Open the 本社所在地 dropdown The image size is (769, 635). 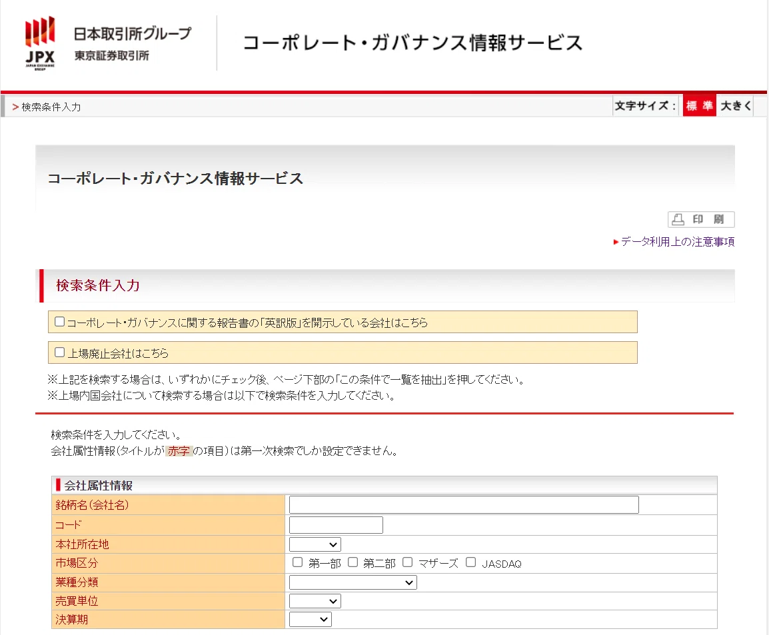[315, 544]
